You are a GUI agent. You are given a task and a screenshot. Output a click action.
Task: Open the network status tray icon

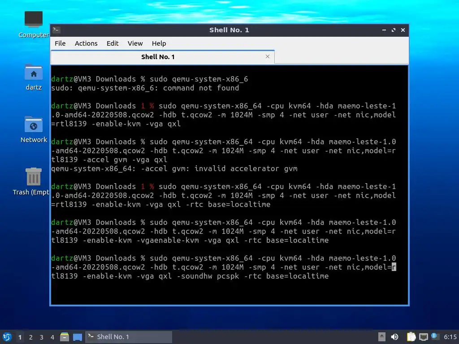(x=423, y=337)
